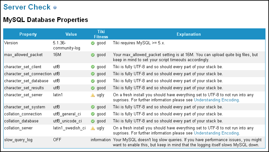Click the help icon beside Server Check

[55, 8]
